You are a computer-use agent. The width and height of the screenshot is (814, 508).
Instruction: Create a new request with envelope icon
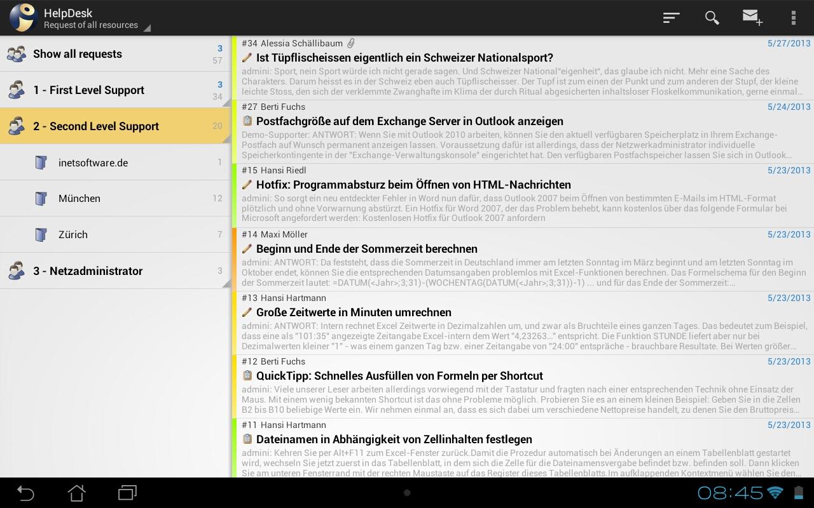753,18
